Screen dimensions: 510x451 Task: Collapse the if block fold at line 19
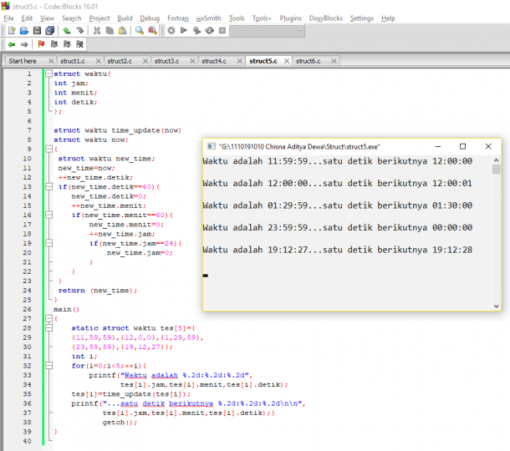pyautogui.click(x=48, y=243)
